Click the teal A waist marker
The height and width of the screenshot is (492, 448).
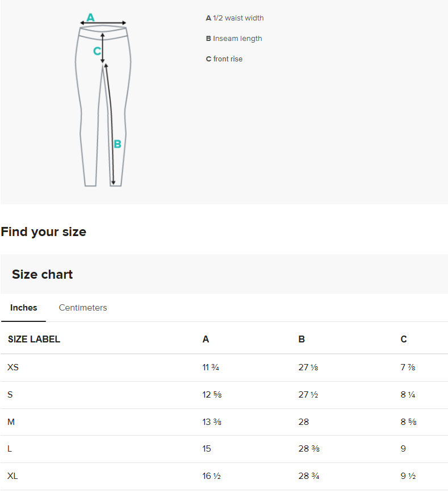pyautogui.click(x=90, y=17)
